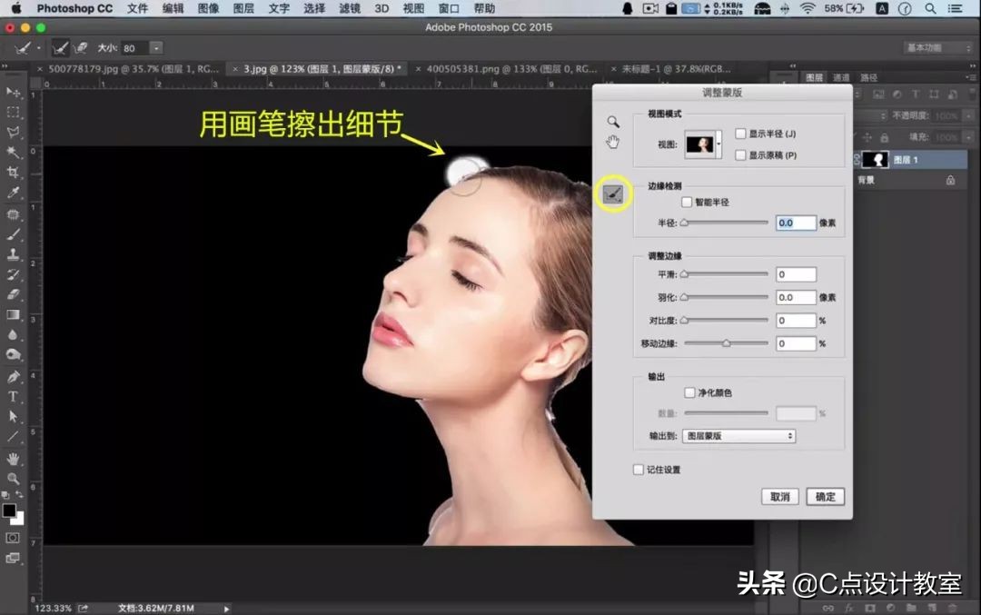The height and width of the screenshot is (615, 981).
Task: Select the Crop tool in left toolbar
Action: click(x=14, y=173)
